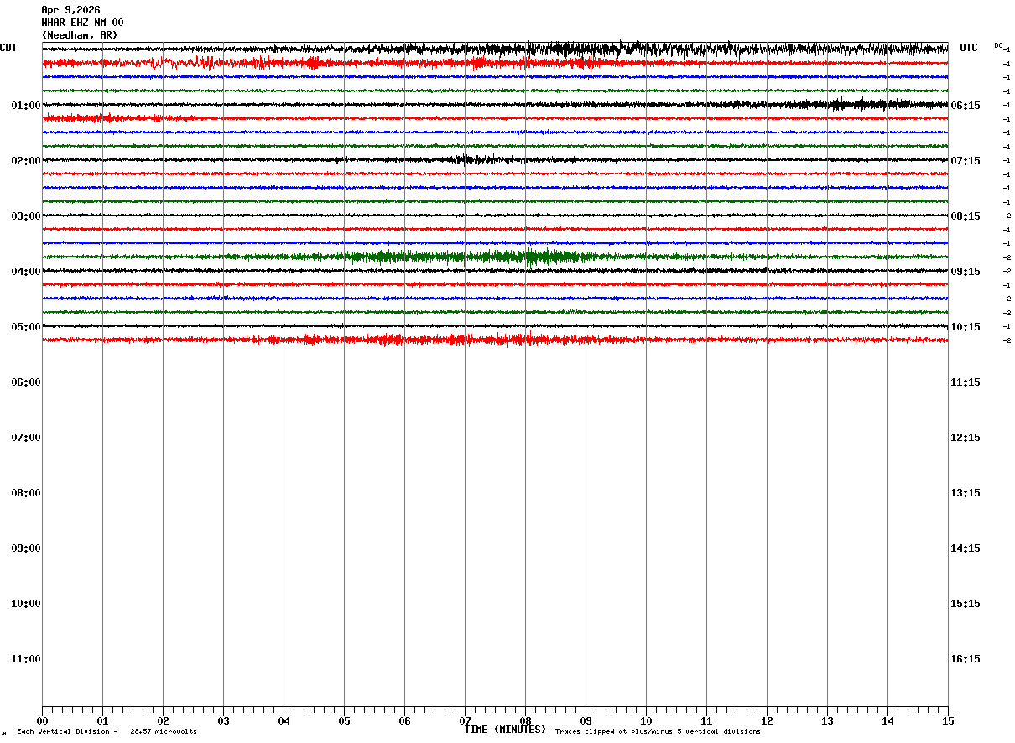This screenshot has width=1015, height=743.
Task: Click the 'DC' offset column header
Action: (998, 45)
